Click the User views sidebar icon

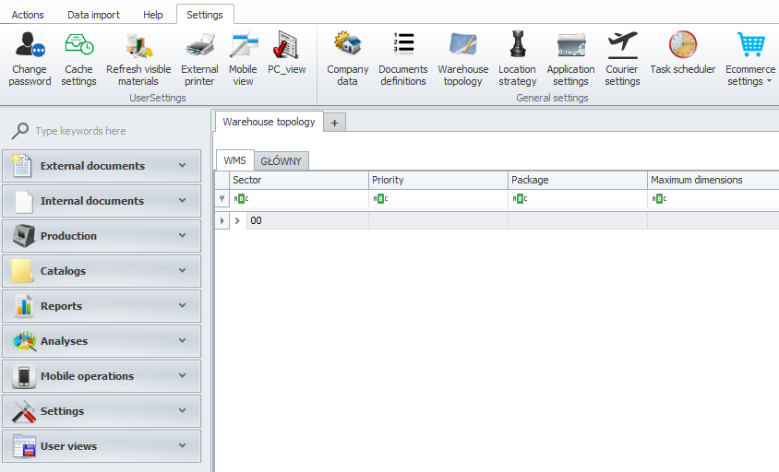point(24,446)
